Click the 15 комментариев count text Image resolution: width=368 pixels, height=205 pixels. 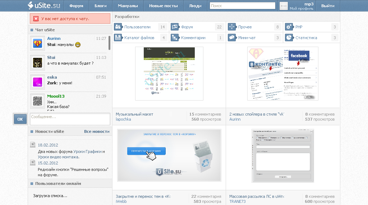tap(205, 114)
